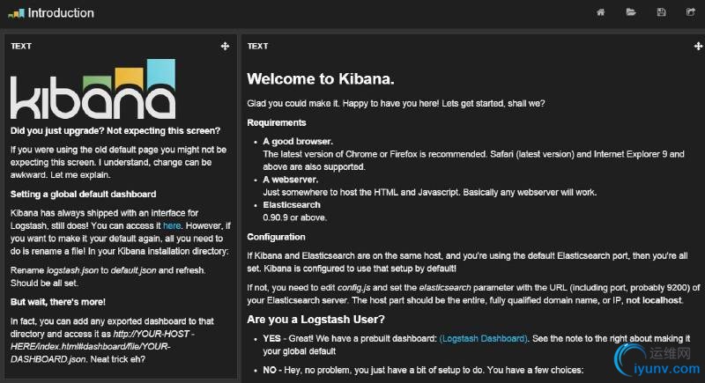
Task: Click the italic 'config.js' text
Action: (354, 287)
